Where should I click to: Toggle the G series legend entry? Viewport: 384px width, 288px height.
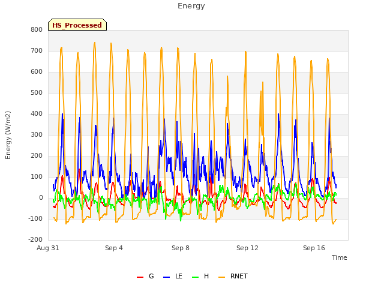click(x=145, y=276)
